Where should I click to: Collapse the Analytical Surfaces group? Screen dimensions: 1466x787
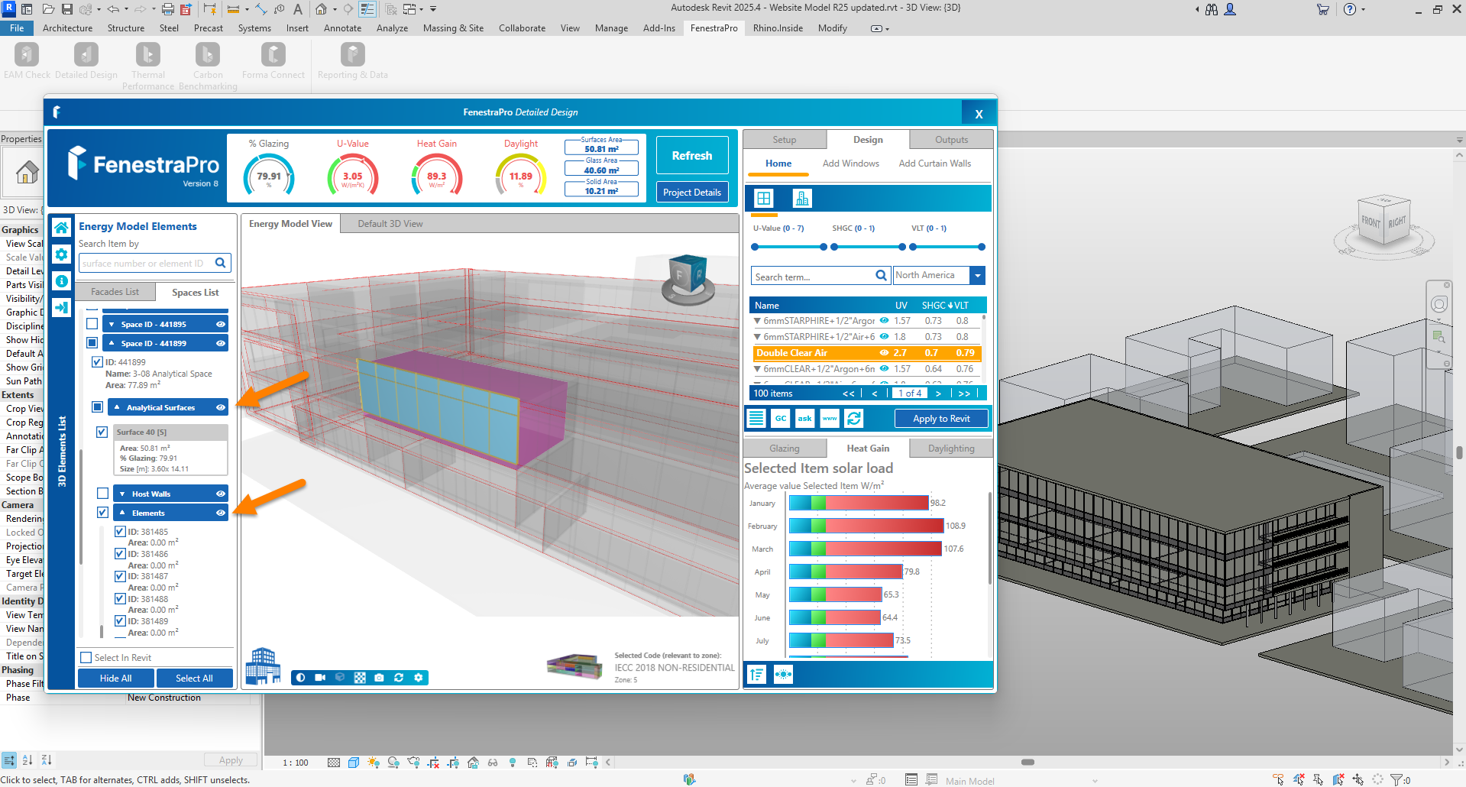click(117, 407)
